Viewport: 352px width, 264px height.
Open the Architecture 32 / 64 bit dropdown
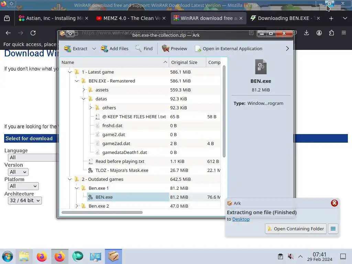coord(25,200)
